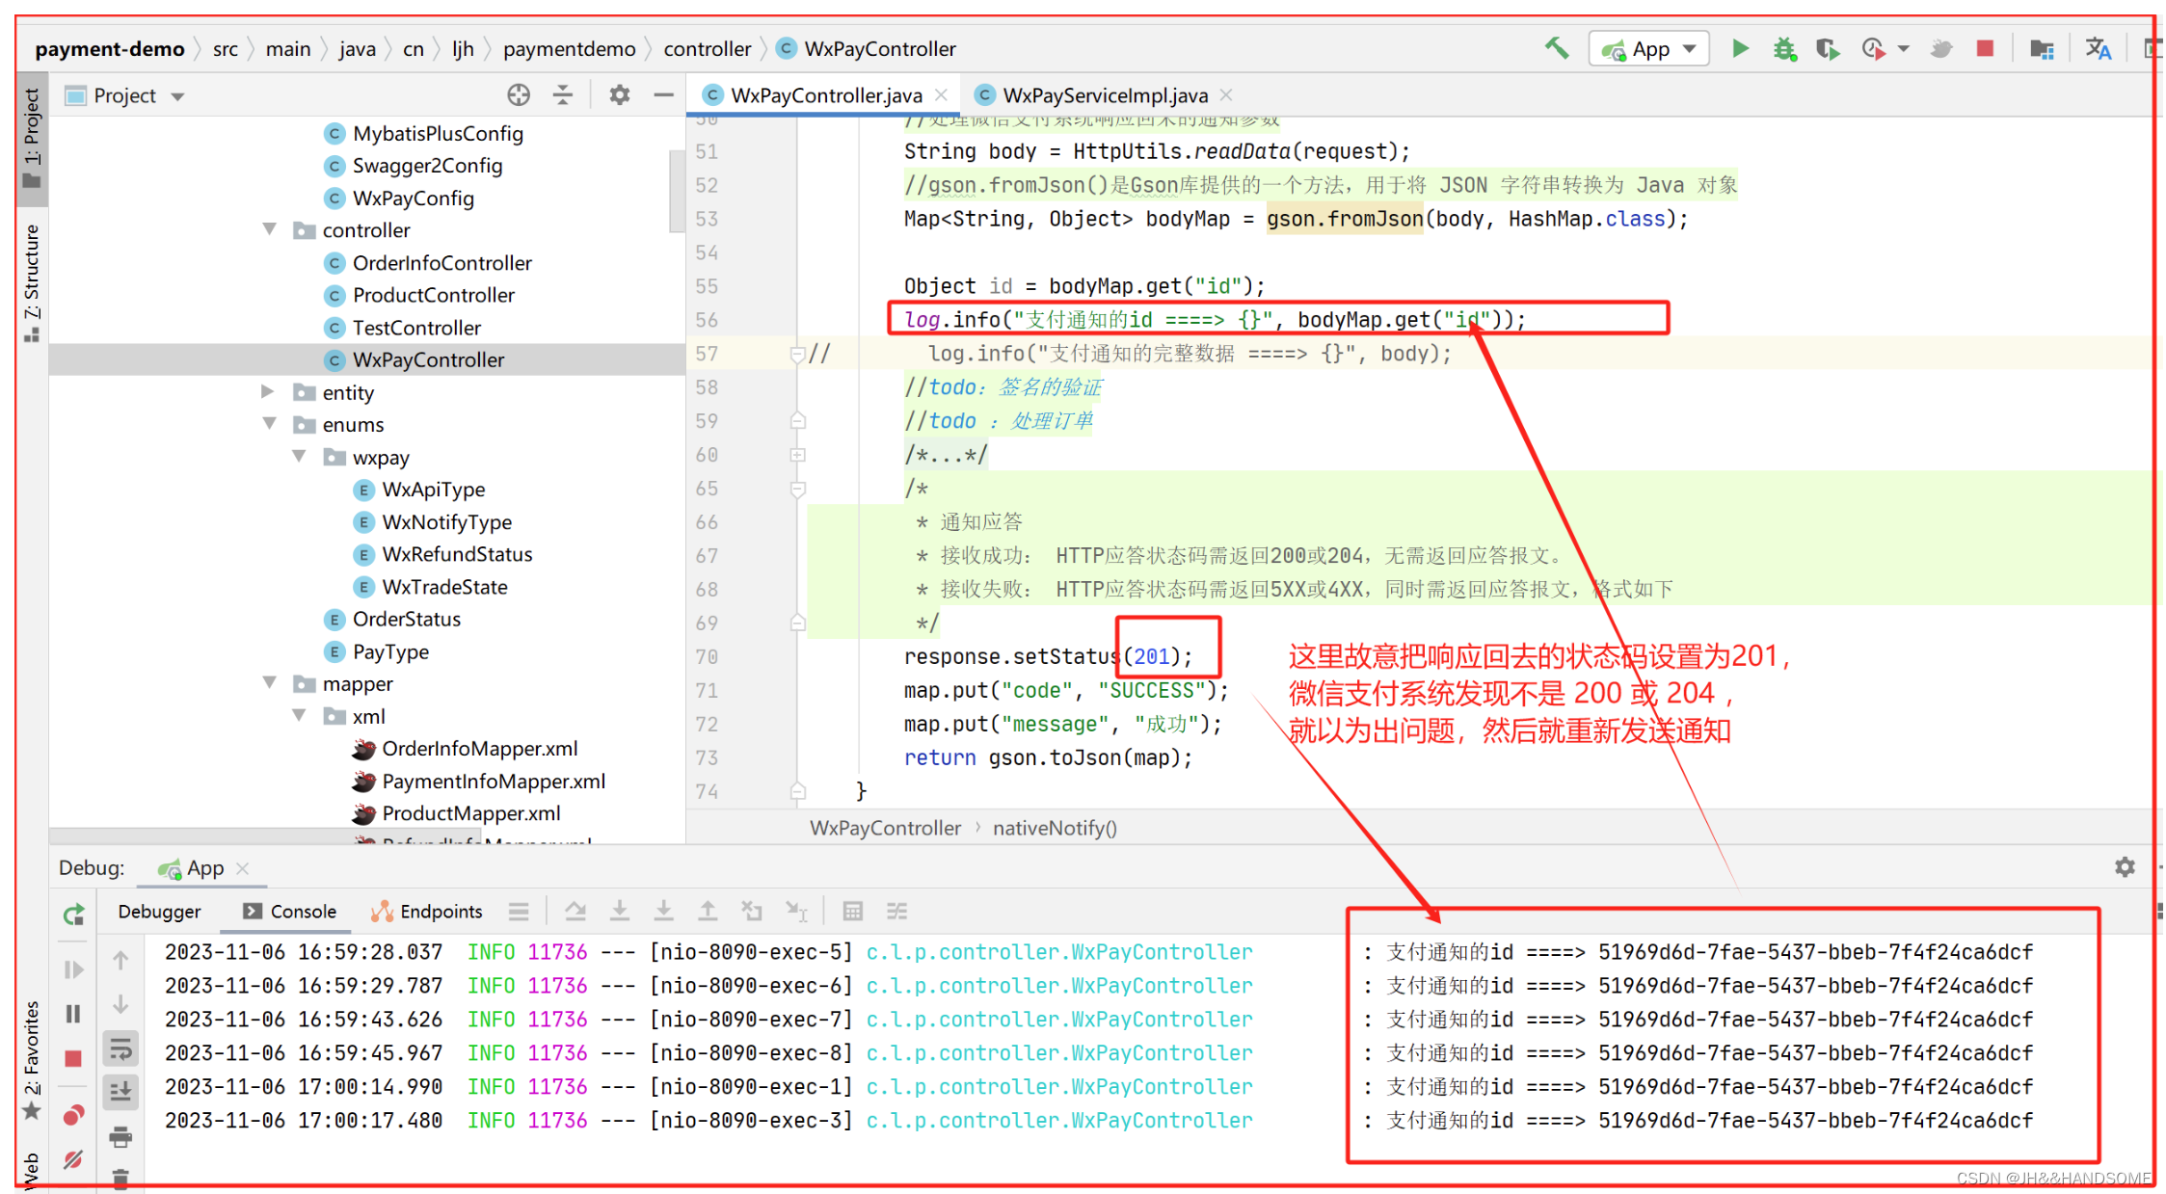Open OrderInfoController in project tree
The height and width of the screenshot is (1194, 2166).
[441, 263]
